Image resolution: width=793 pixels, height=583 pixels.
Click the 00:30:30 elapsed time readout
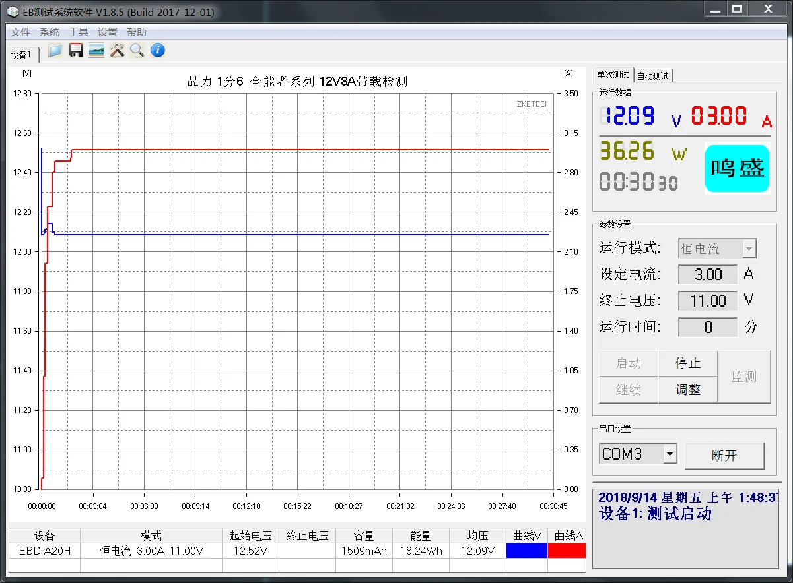point(638,181)
